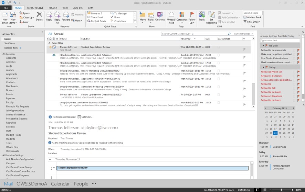Send message to OneNote

(x=160, y=16)
